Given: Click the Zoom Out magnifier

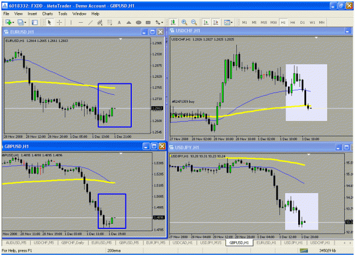Looking at the screenshot, I should tap(194, 22).
